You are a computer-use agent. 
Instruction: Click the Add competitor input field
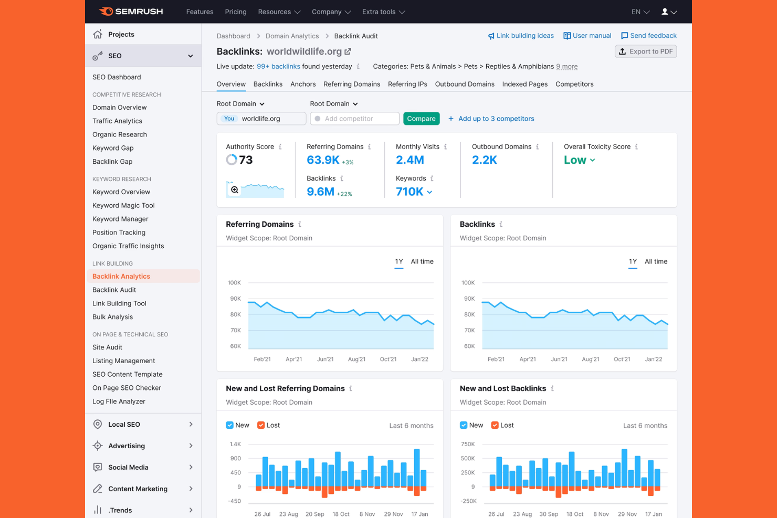tap(354, 119)
